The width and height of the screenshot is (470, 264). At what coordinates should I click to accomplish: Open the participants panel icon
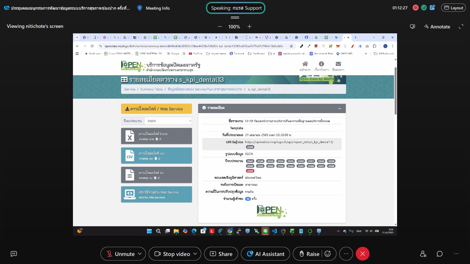423,254
